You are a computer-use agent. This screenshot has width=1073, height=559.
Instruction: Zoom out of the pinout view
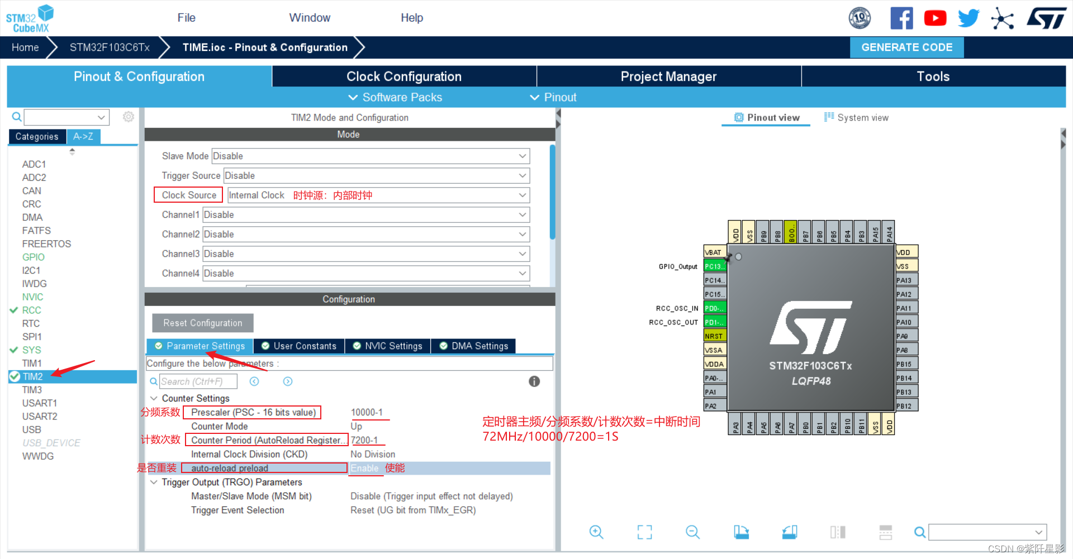point(692,532)
